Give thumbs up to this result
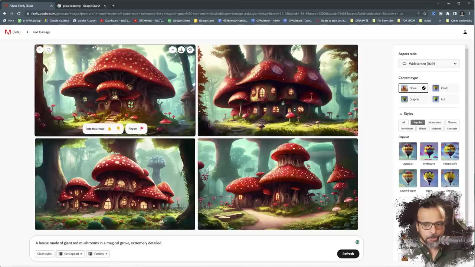475x267 pixels. pos(109,129)
